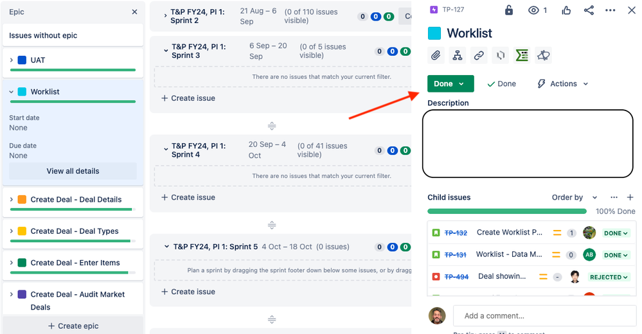Open the green structure list icon
Screen dimensions: 642x334
point(522,55)
